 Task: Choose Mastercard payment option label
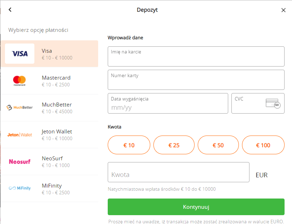tap(56, 78)
